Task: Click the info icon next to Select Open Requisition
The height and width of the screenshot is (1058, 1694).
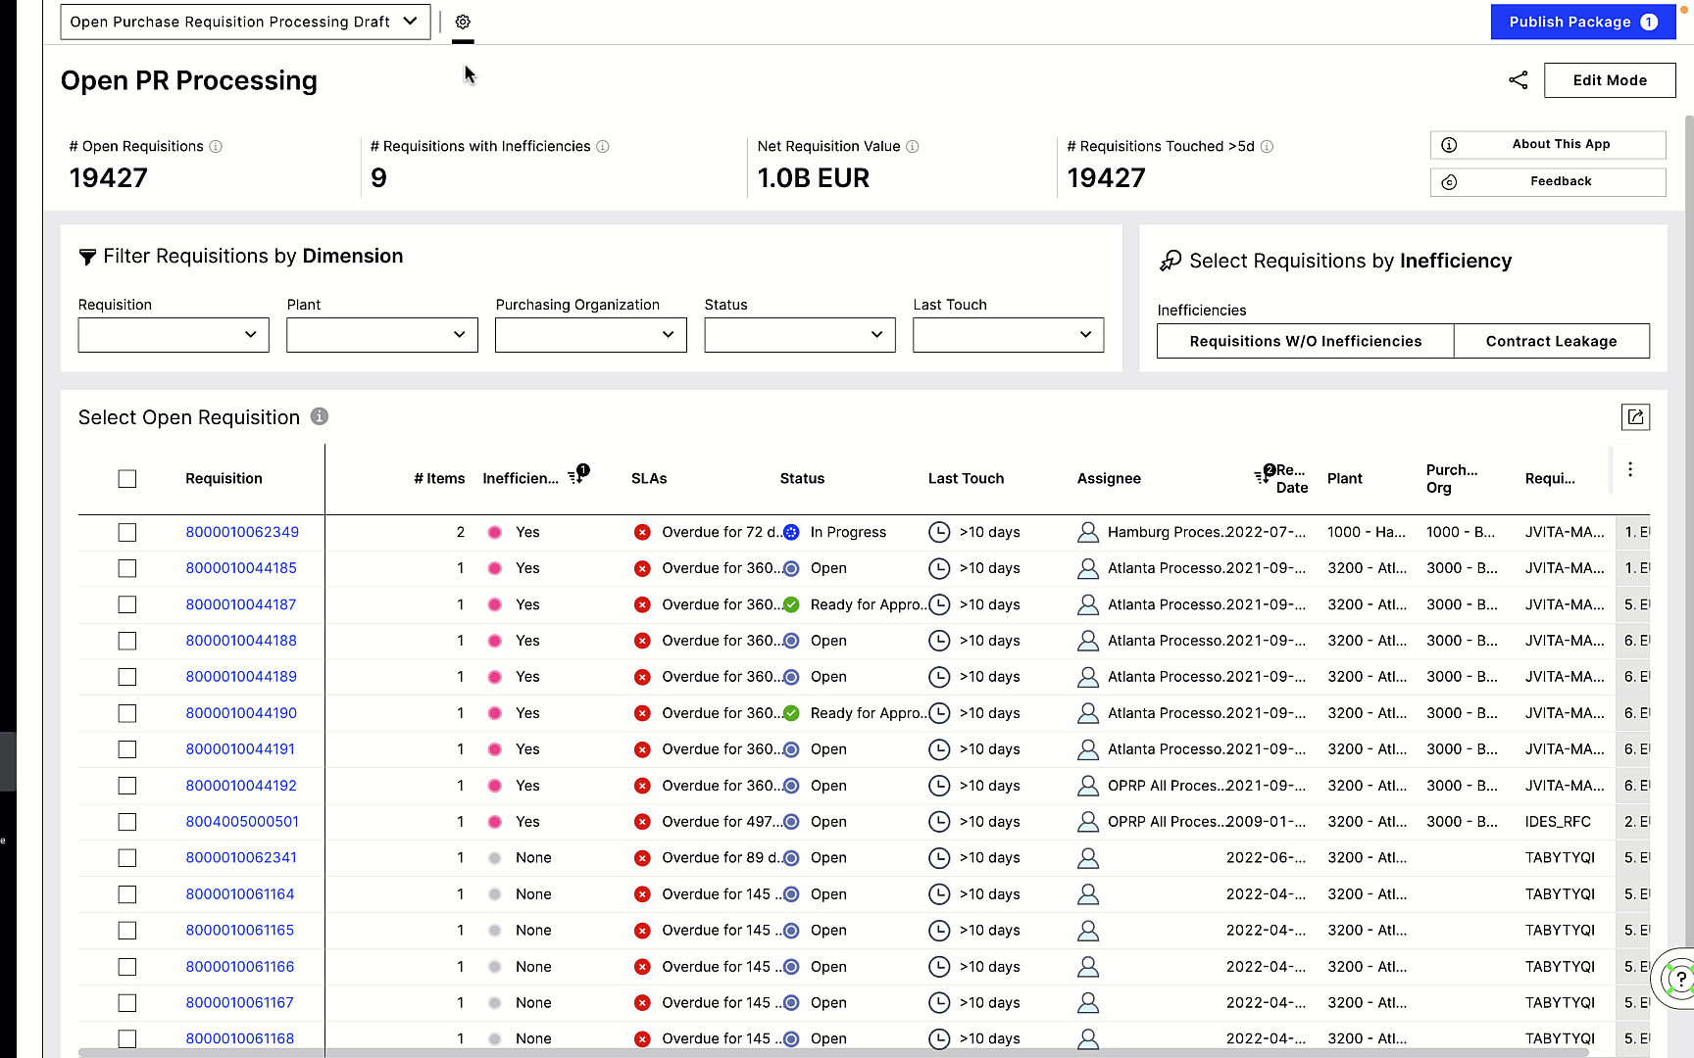Action: coord(319,416)
